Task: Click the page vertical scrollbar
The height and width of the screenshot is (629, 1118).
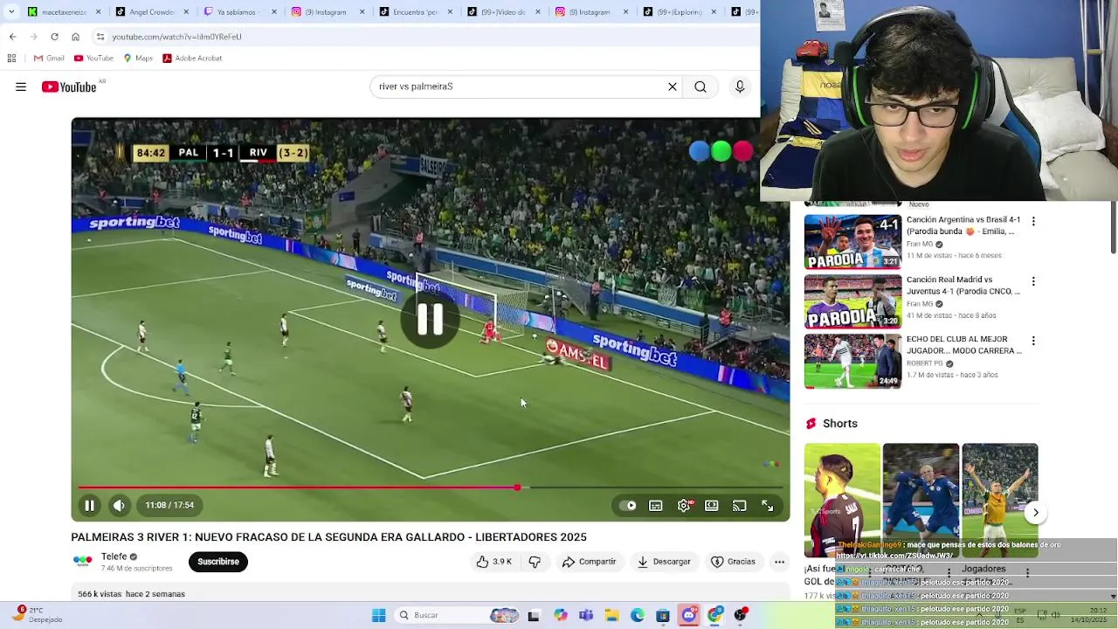Action: click(1113, 229)
